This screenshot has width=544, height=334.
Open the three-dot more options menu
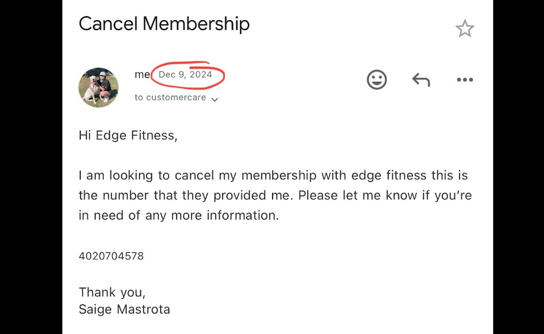coord(464,80)
